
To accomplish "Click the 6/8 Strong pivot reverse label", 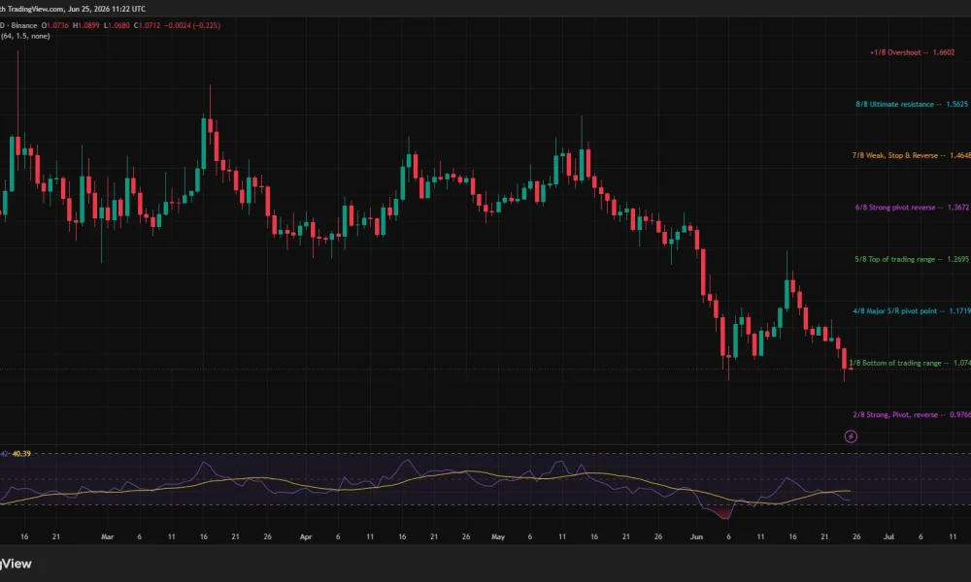I will coord(912,208).
